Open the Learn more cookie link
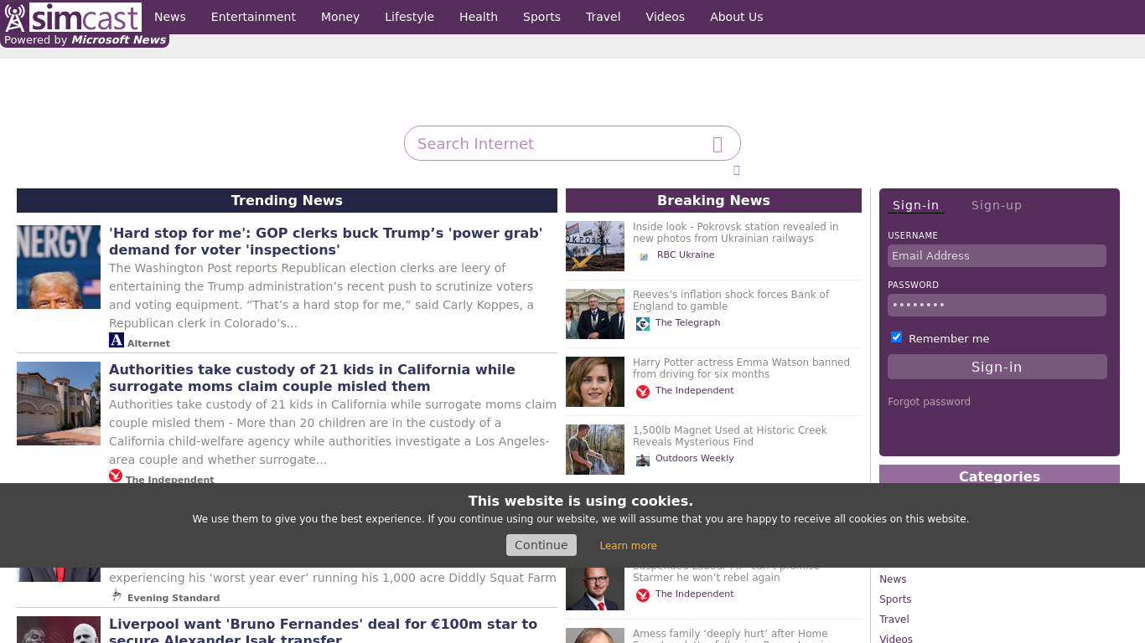The height and width of the screenshot is (643, 1145). (628, 546)
